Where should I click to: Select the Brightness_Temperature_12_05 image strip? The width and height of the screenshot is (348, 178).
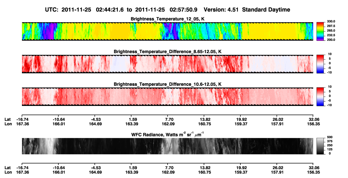tap(167, 31)
